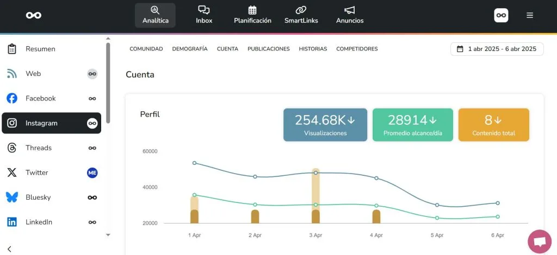Click the Contenido total card
Image resolution: width=557 pixels, height=255 pixels.
click(x=494, y=125)
